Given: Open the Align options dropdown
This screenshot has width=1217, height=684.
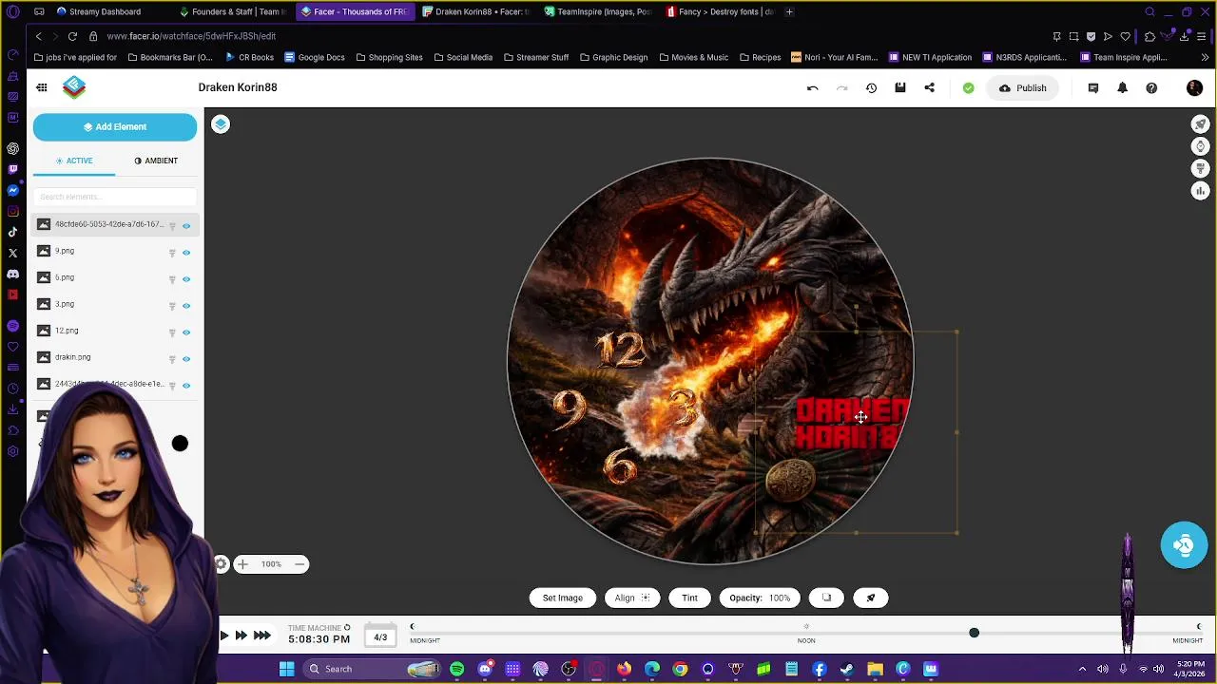Looking at the screenshot, I should 632,598.
